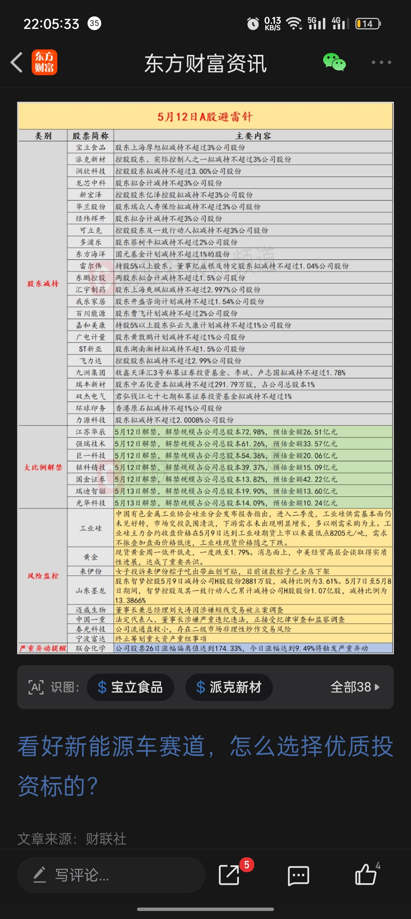Tap the 写评论 comment input field
This screenshot has width=411, height=919.
click(111, 875)
